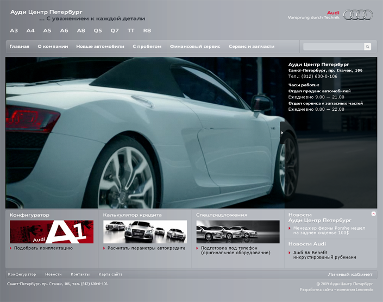Open the A6 model page
383x302 pixels.
[64, 30]
